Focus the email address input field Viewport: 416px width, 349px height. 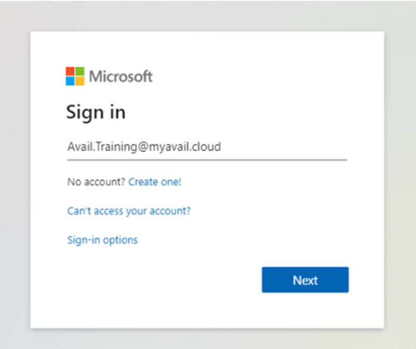click(x=207, y=147)
